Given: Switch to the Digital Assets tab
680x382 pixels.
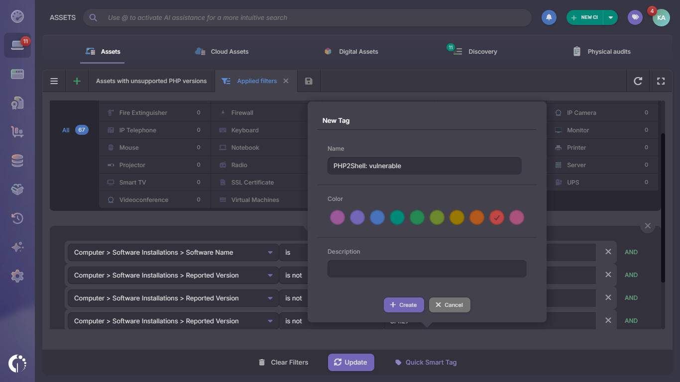Looking at the screenshot, I should 351,51.
